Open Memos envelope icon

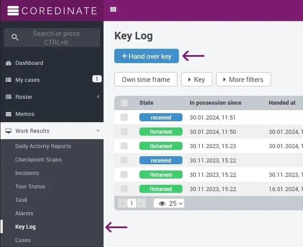[8, 114]
